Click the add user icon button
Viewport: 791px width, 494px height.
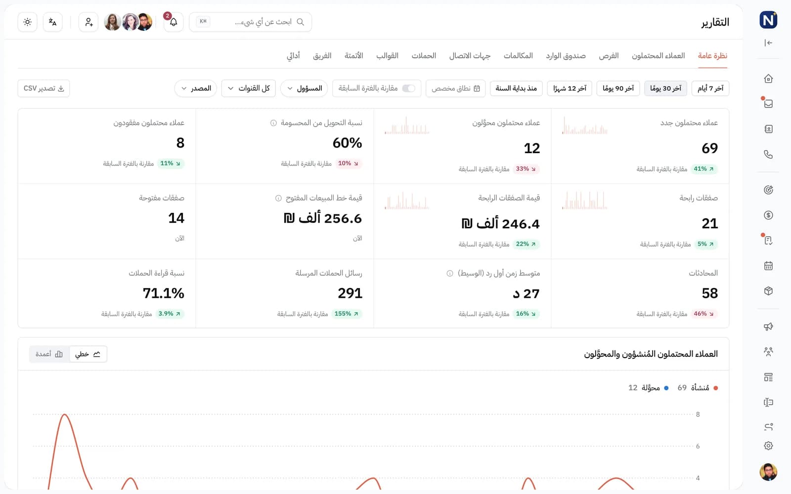click(88, 22)
